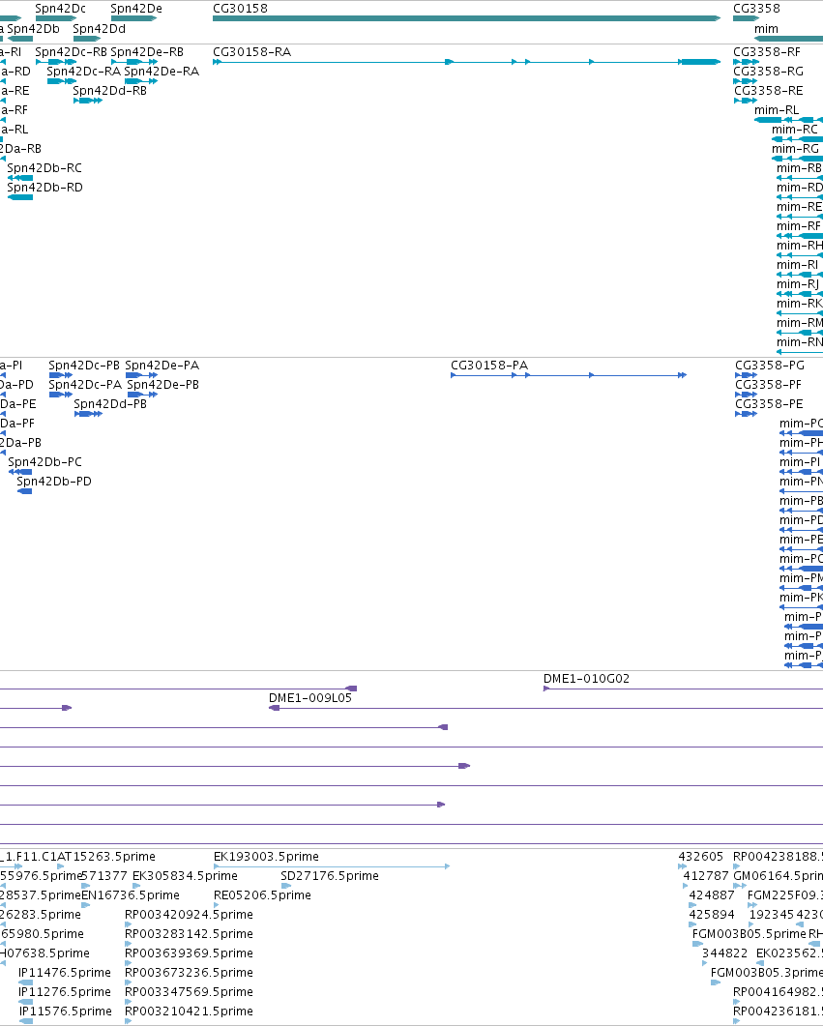Select BAC clone DME1-009L05
Viewport: 823px width, 1026px height.
click(310, 698)
